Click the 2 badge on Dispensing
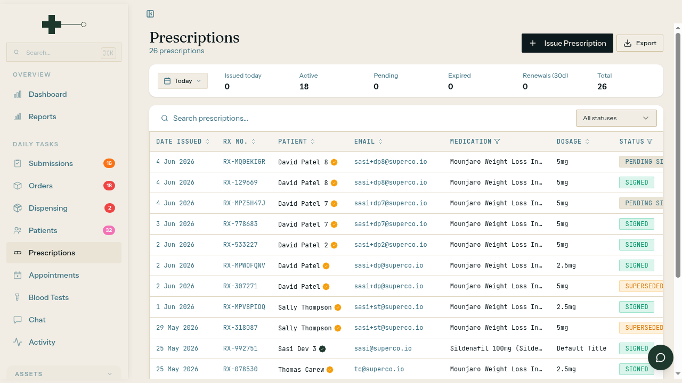This screenshot has width=682, height=383. (109, 208)
